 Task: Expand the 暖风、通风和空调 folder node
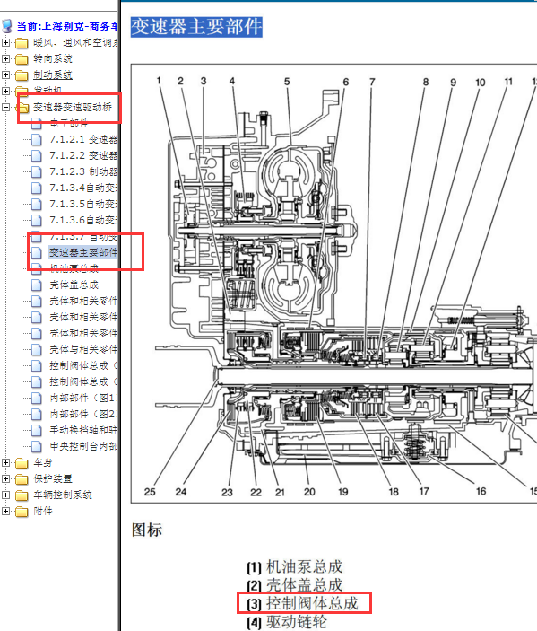(5, 43)
